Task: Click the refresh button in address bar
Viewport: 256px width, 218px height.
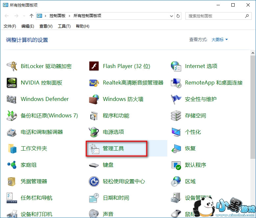Action: pos(178,16)
